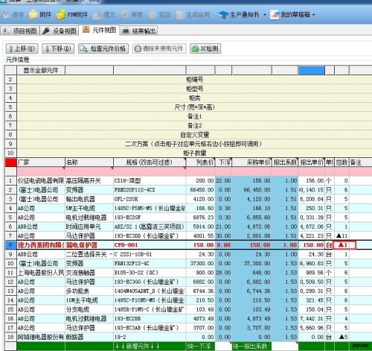The image size is (372, 351).
Task: Run the 3C检测 button
Action: tap(205, 48)
